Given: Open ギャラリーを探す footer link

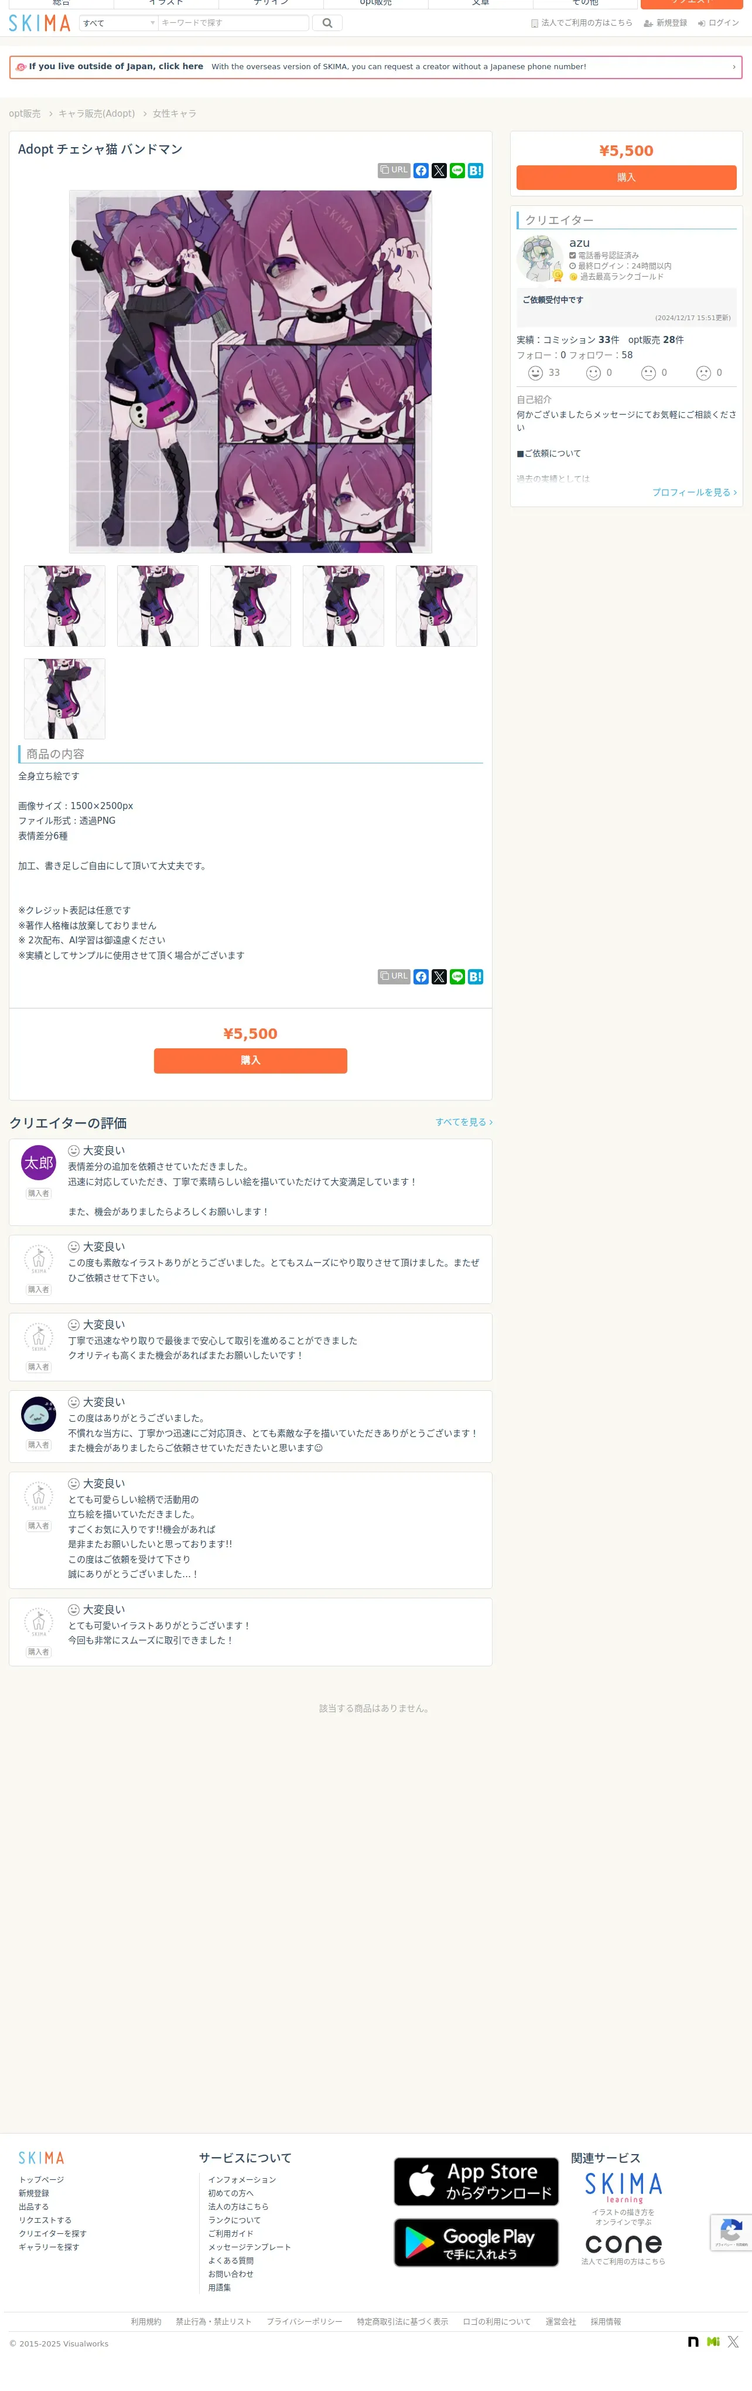Looking at the screenshot, I should (x=49, y=2247).
